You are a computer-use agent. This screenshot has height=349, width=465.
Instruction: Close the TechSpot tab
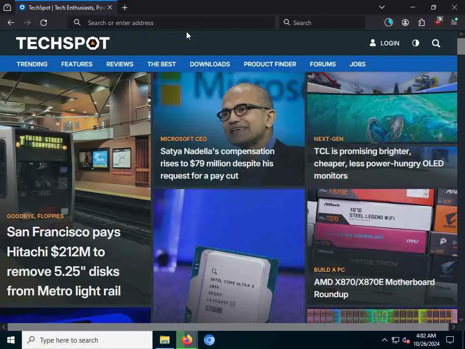[110, 7]
